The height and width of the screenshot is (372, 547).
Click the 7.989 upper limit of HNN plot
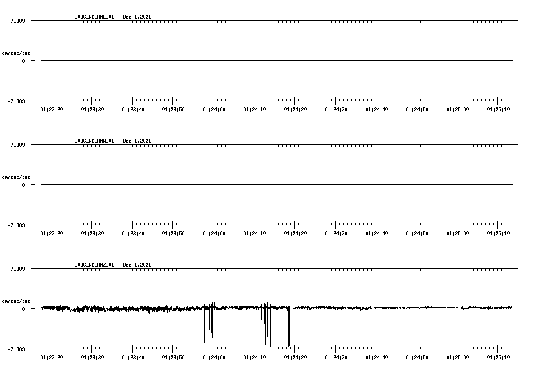[x=17, y=145]
